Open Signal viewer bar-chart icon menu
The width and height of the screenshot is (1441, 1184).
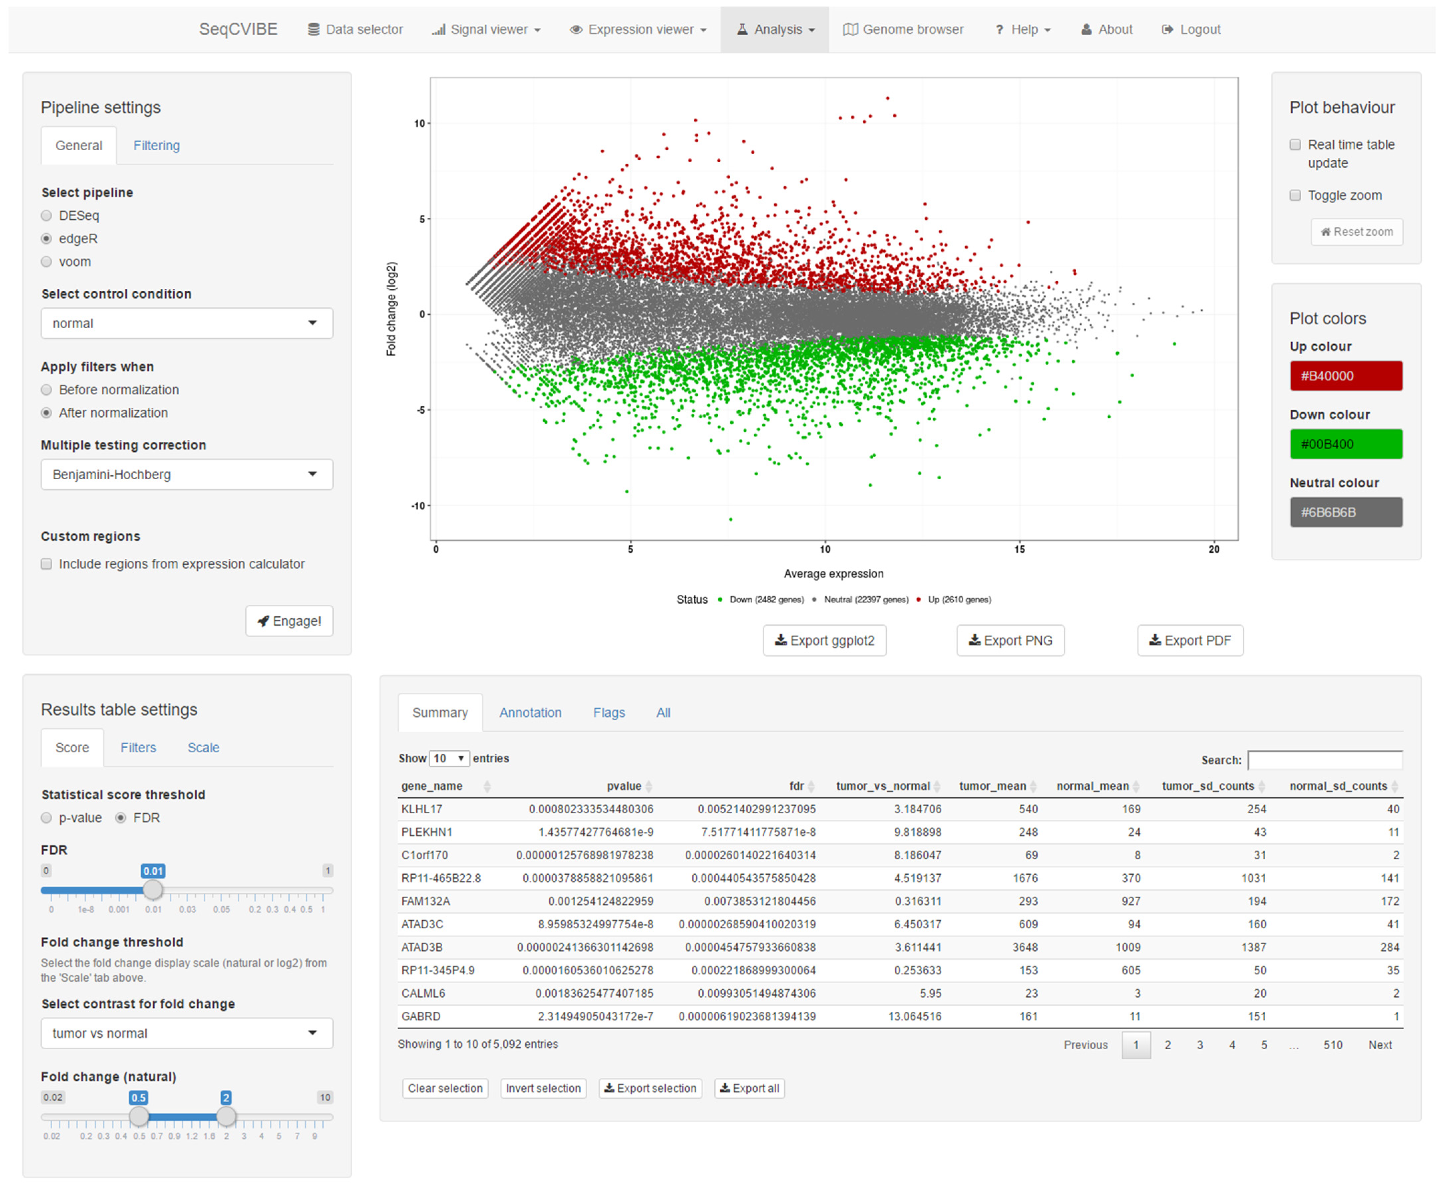click(438, 29)
